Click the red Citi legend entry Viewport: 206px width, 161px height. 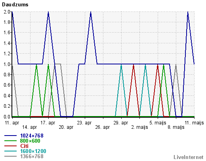coord(24,146)
